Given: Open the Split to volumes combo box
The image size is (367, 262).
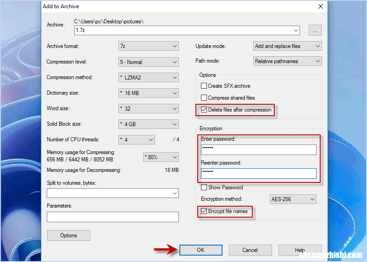Looking at the screenshot, I should (112, 193).
